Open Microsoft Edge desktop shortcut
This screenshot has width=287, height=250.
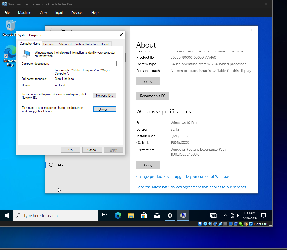(x=10, y=56)
